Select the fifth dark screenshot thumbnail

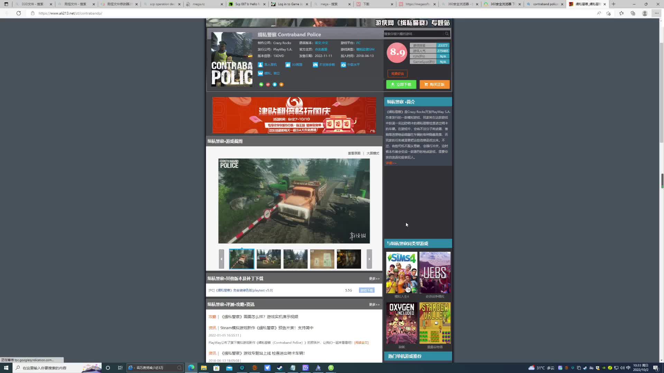(x=349, y=259)
